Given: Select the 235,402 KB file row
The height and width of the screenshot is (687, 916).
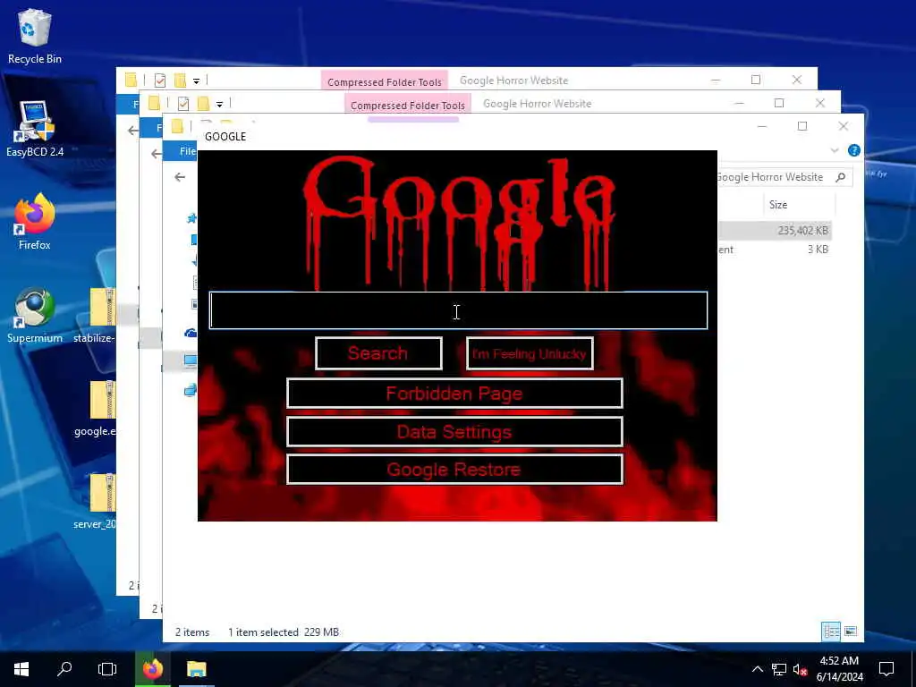Looking at the screenshot, I should [775, 230].
